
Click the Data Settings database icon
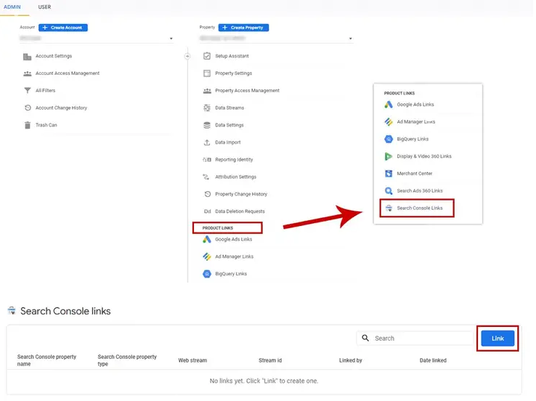pyautogui.click(x=207, y=125)
